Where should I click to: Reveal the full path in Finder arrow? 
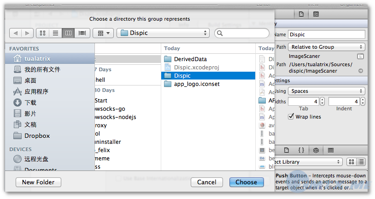(x=361, y=71)
